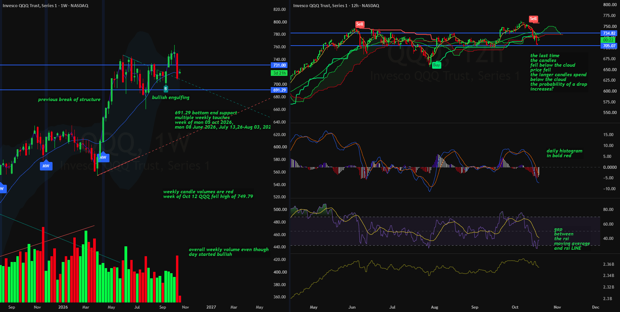Screen dimensions: 620x312
Task: Click the MW pattern marker near March
Action: point(103,157)
